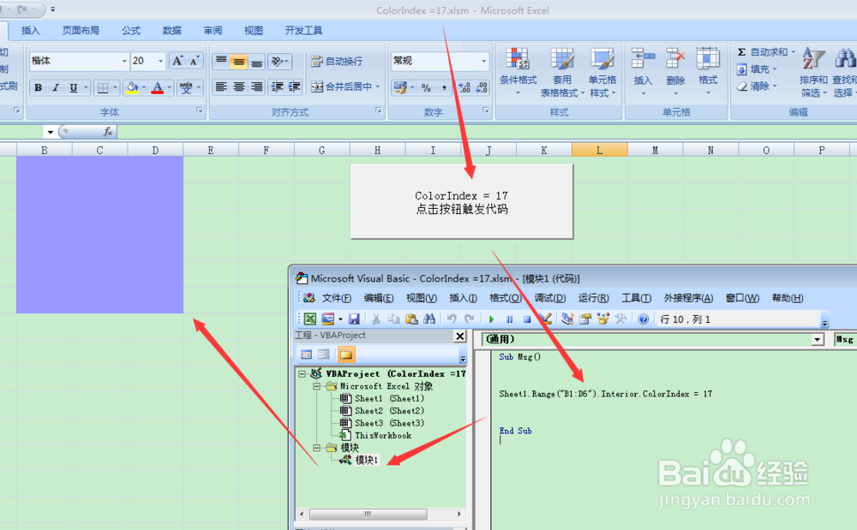This screenshot has height=530, width=857.
Task: Open the 合并后居中 dropdown arrow
Action: [x=378, y=86]
